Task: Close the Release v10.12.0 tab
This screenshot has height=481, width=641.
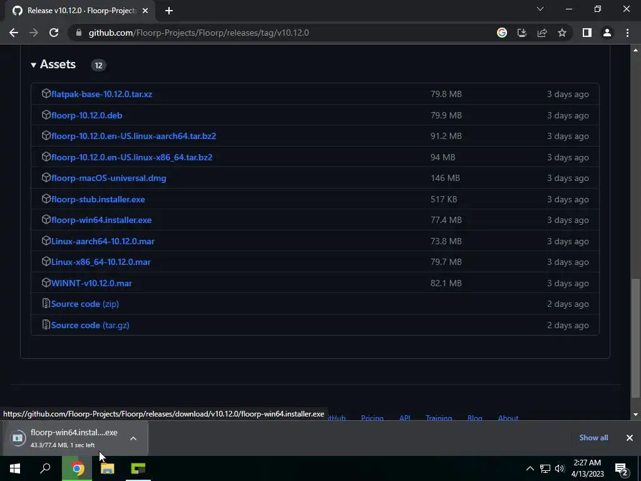Action: pos(145,11)
